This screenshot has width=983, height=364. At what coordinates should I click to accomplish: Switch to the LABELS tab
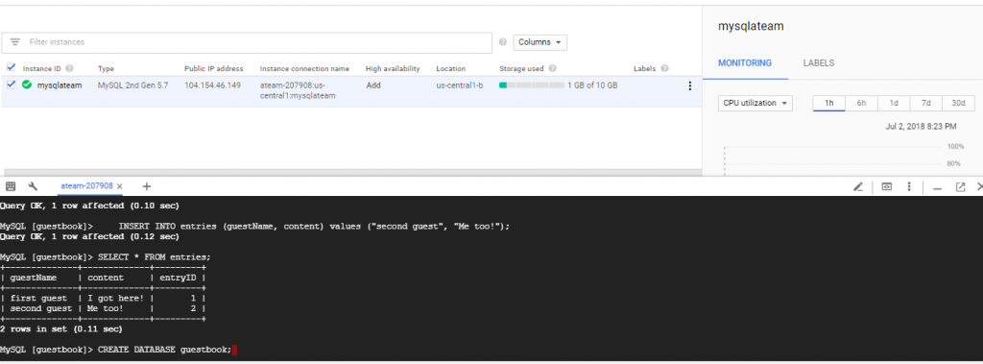(819, 63)
